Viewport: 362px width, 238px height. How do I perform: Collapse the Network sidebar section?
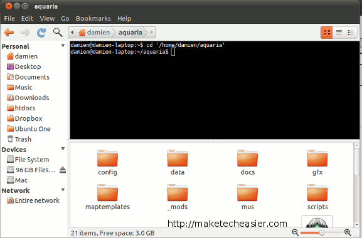coord(63,190)
